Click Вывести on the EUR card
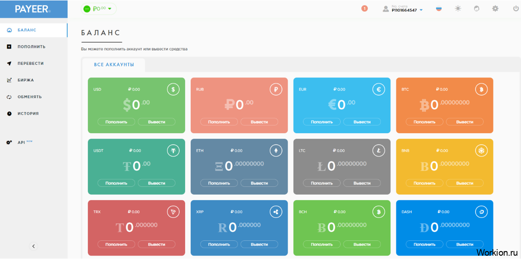521x259 pixels. coord(362,122)
